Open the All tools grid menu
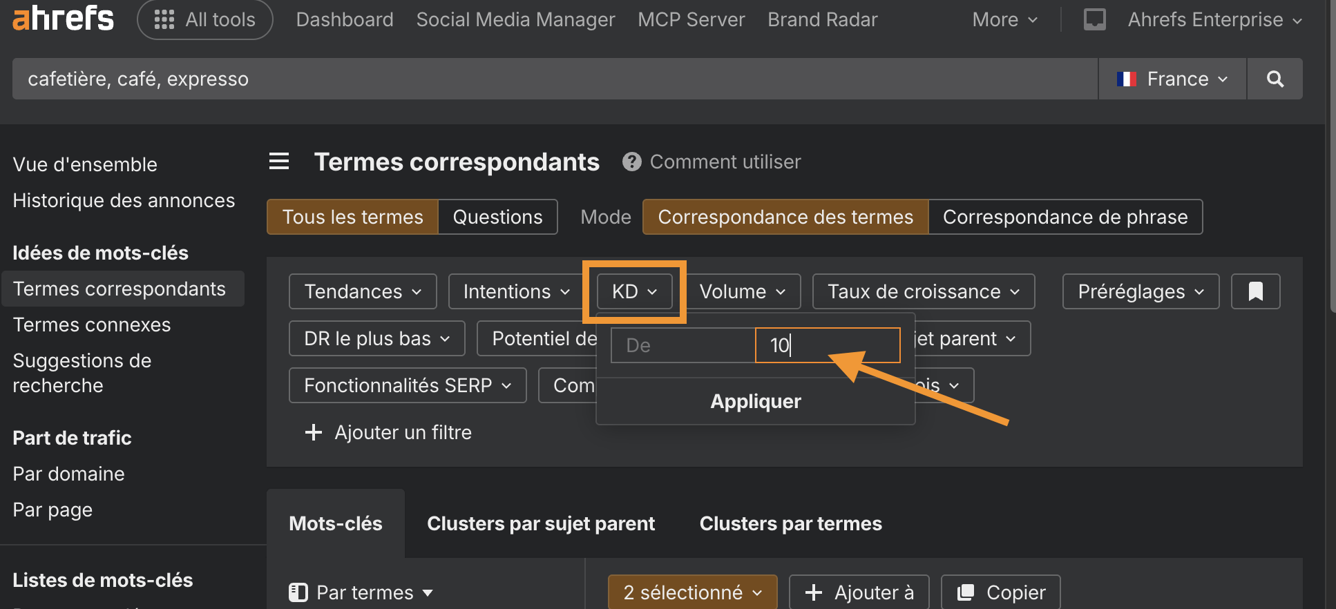1336x609 pixels. [x=205, y=19]
